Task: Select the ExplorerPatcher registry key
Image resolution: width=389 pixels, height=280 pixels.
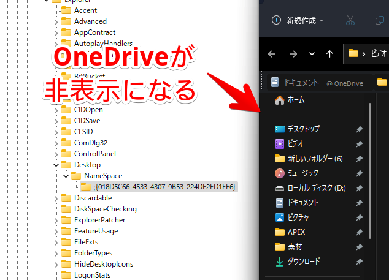Action: click(x=100, y=220)
